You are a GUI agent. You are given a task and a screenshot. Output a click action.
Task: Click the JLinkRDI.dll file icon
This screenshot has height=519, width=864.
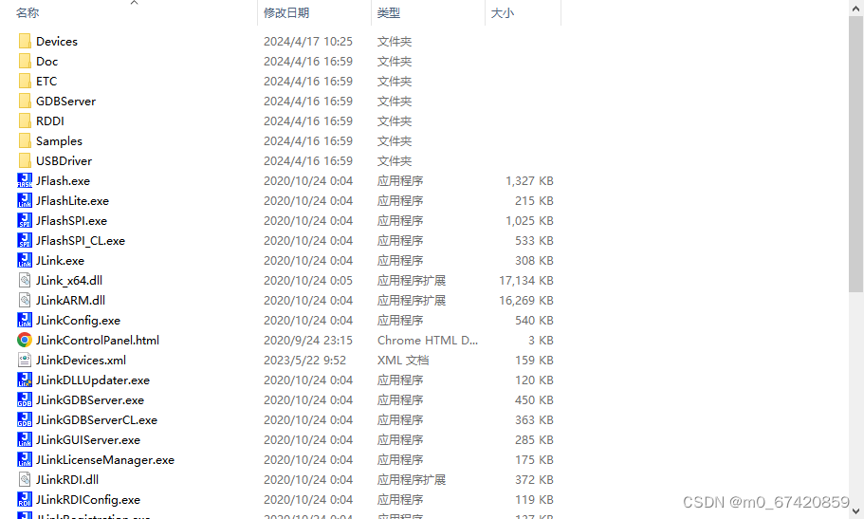tap(25, 479)
